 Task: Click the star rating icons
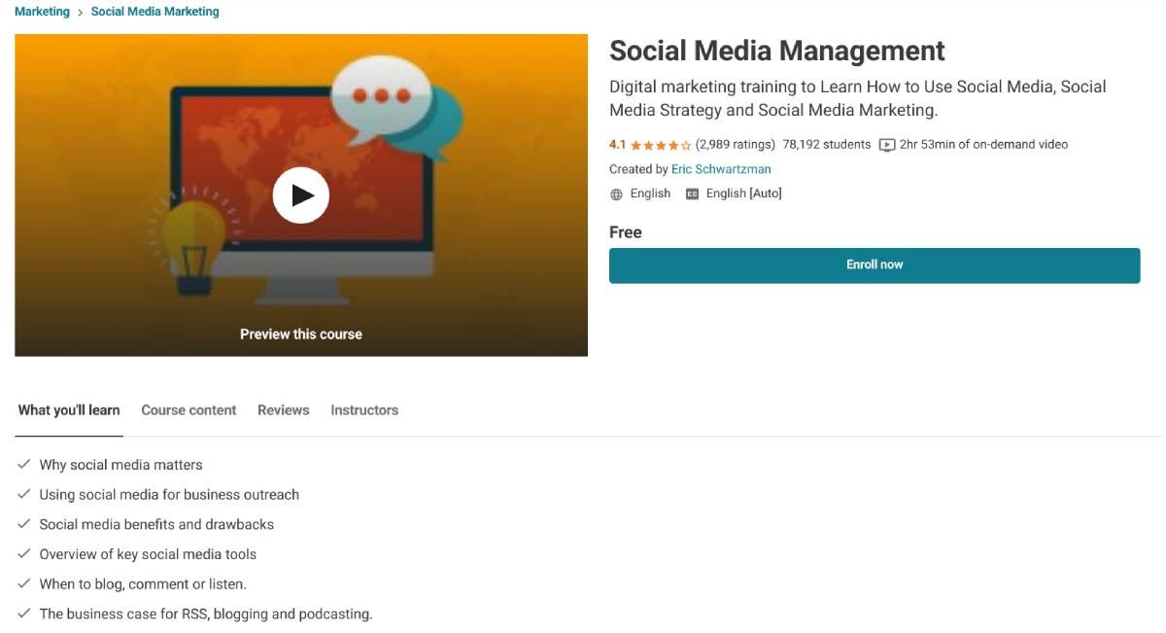[661, 146]
